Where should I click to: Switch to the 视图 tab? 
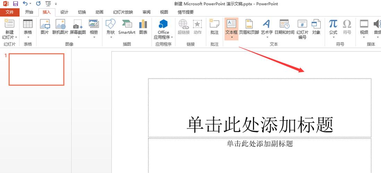tap(164, 12)
